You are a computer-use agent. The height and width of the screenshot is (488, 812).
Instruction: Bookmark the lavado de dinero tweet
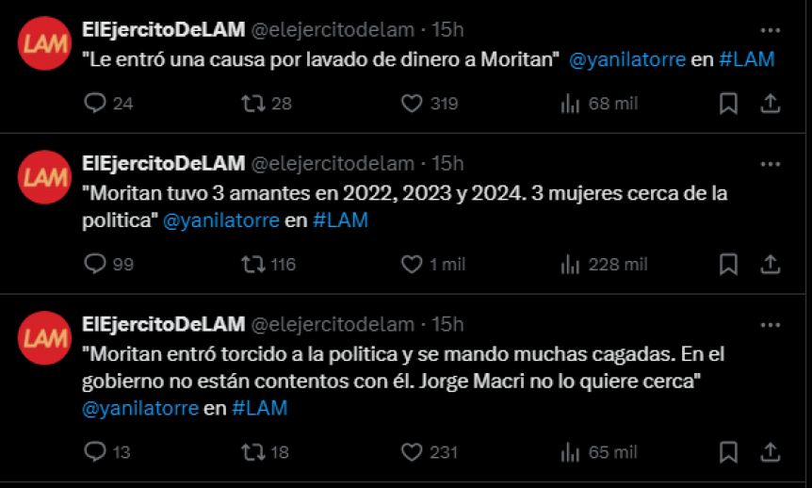(x=728, y=103)
